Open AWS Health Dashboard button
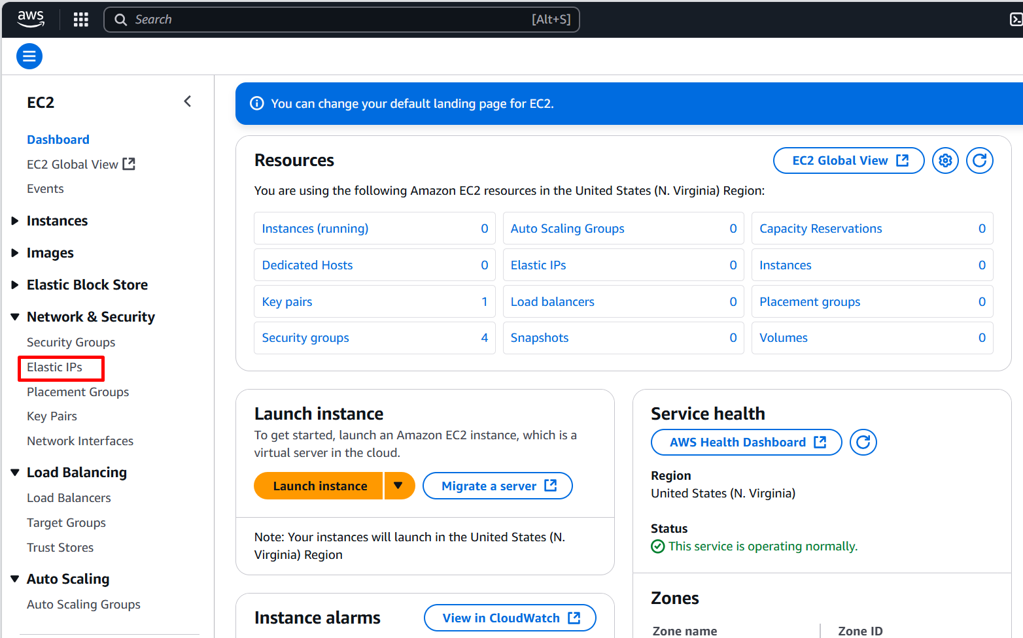Viewport: 1023px width, 638px height. (x=746, y=443)
